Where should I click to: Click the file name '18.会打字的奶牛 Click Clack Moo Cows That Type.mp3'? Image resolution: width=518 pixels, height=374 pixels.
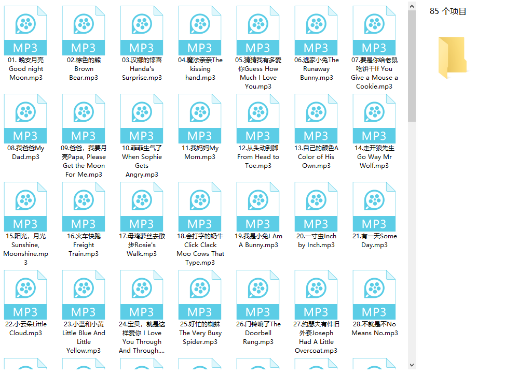(x=200, y=249)
